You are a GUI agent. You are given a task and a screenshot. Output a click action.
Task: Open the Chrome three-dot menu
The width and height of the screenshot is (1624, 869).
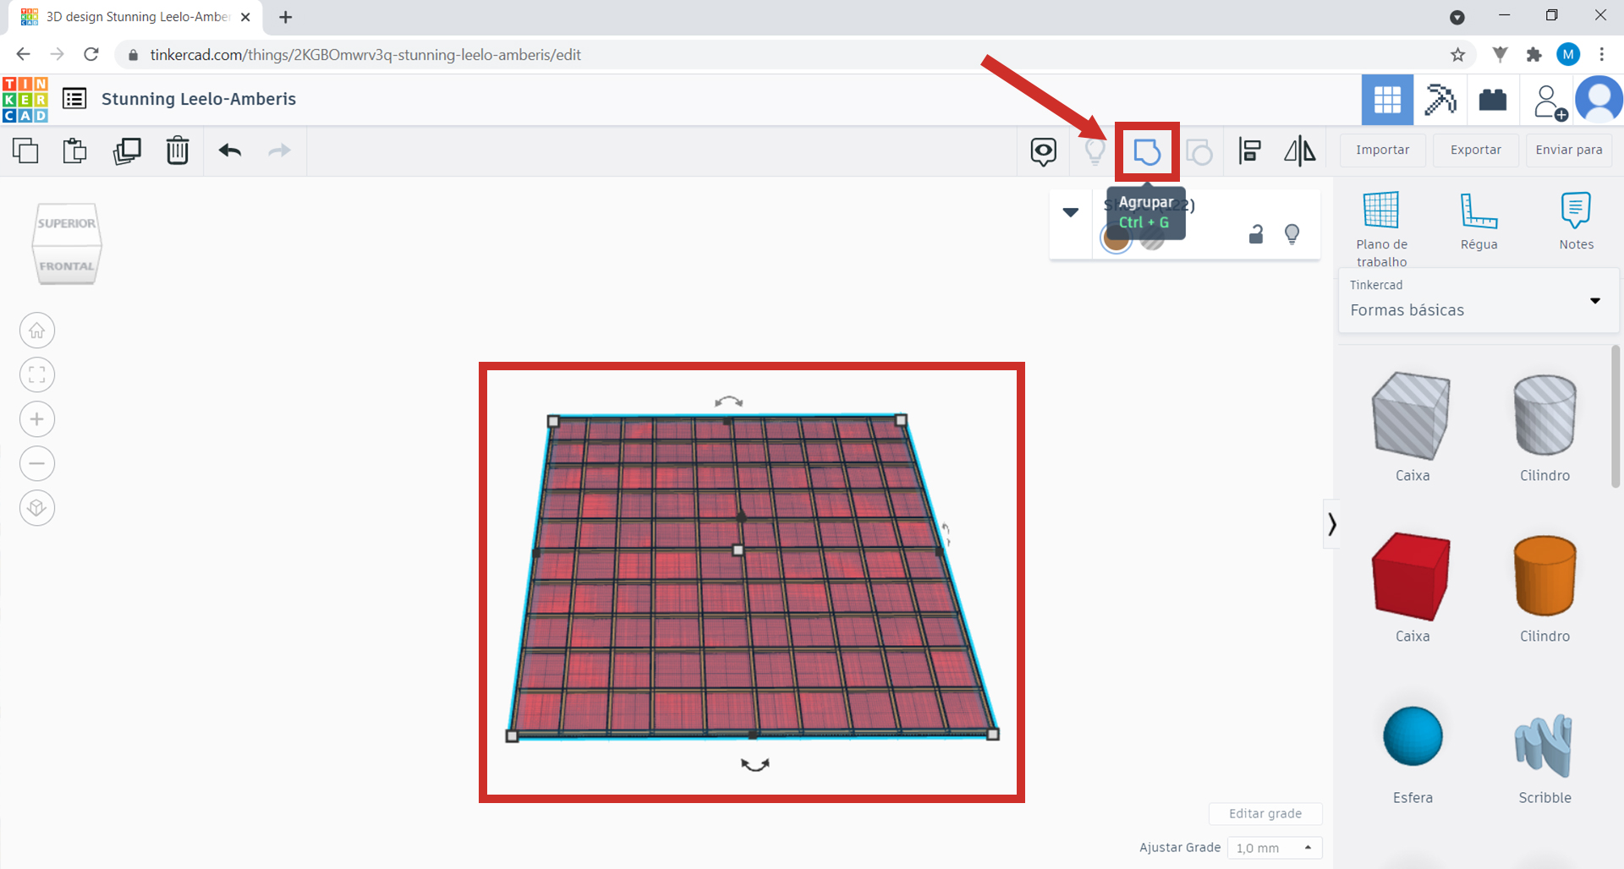1602,54
